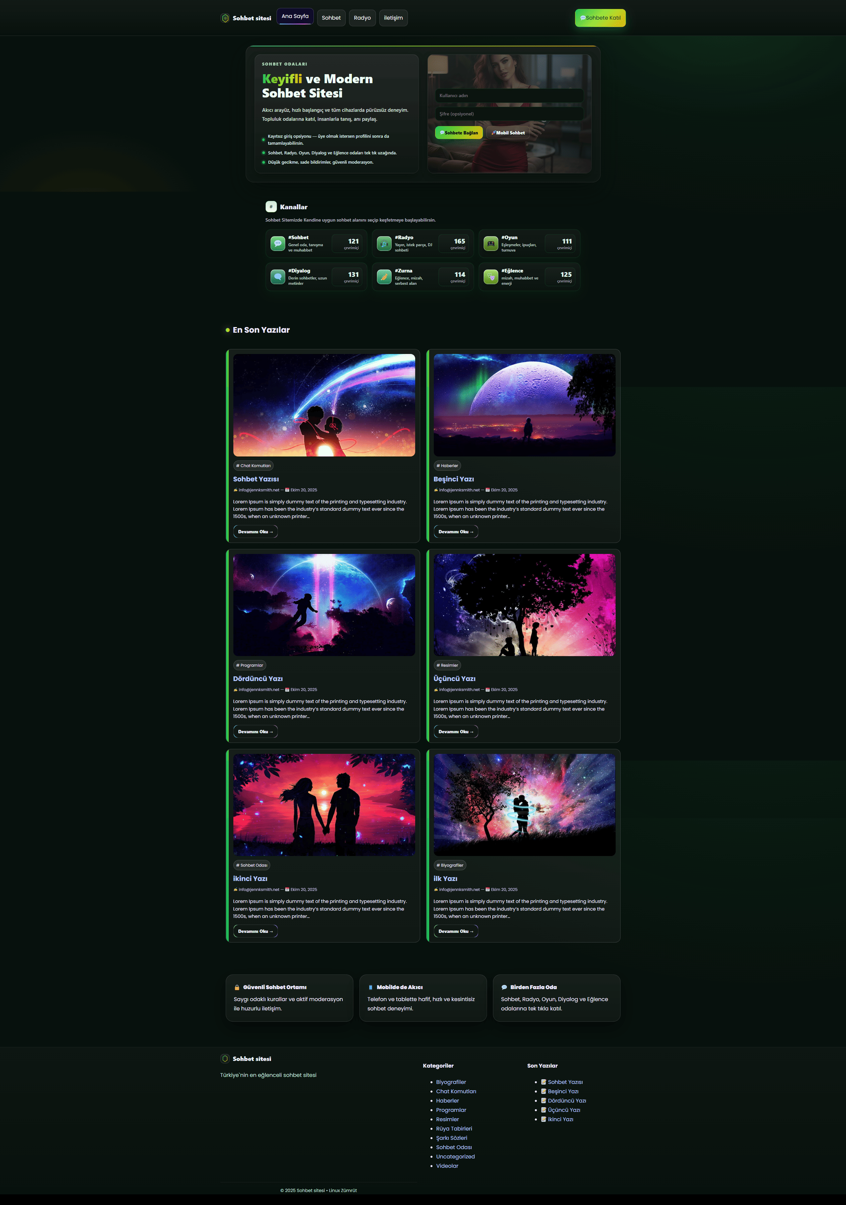Click the calendar icon on Sohbet Yazısı post

[x=288, y=490]
